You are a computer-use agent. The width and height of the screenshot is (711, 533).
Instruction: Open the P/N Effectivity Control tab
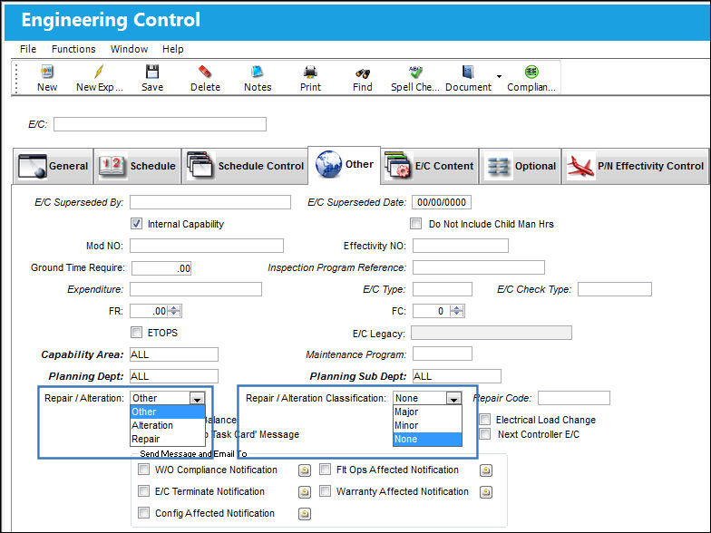635,167
